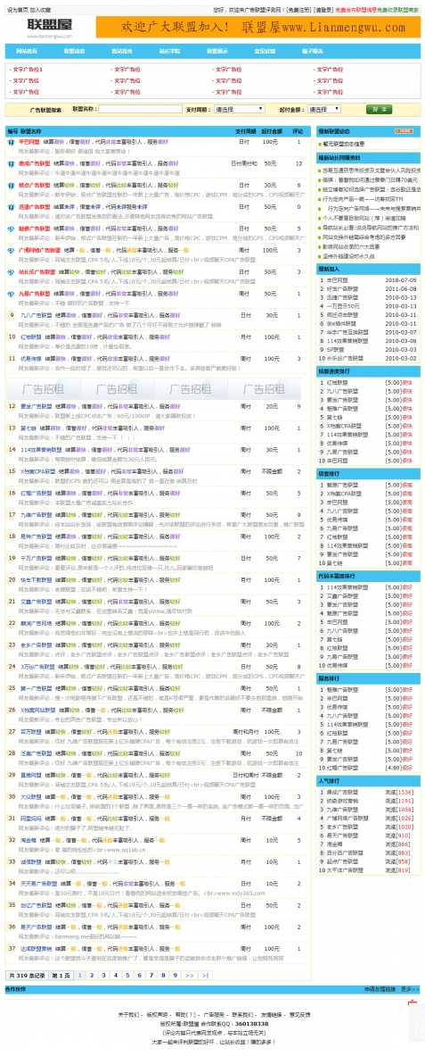Click the small red icon above the footer
This screenshot has height=1056, width=425.
[413, 1002]
